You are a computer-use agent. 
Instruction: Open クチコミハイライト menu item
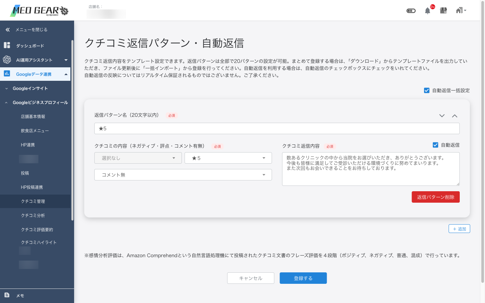[x=39, y=242]
